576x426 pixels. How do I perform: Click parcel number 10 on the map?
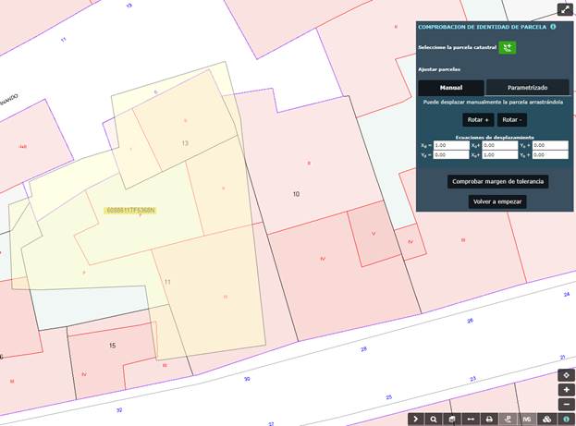pyautogui.click(x=296, y=194)
